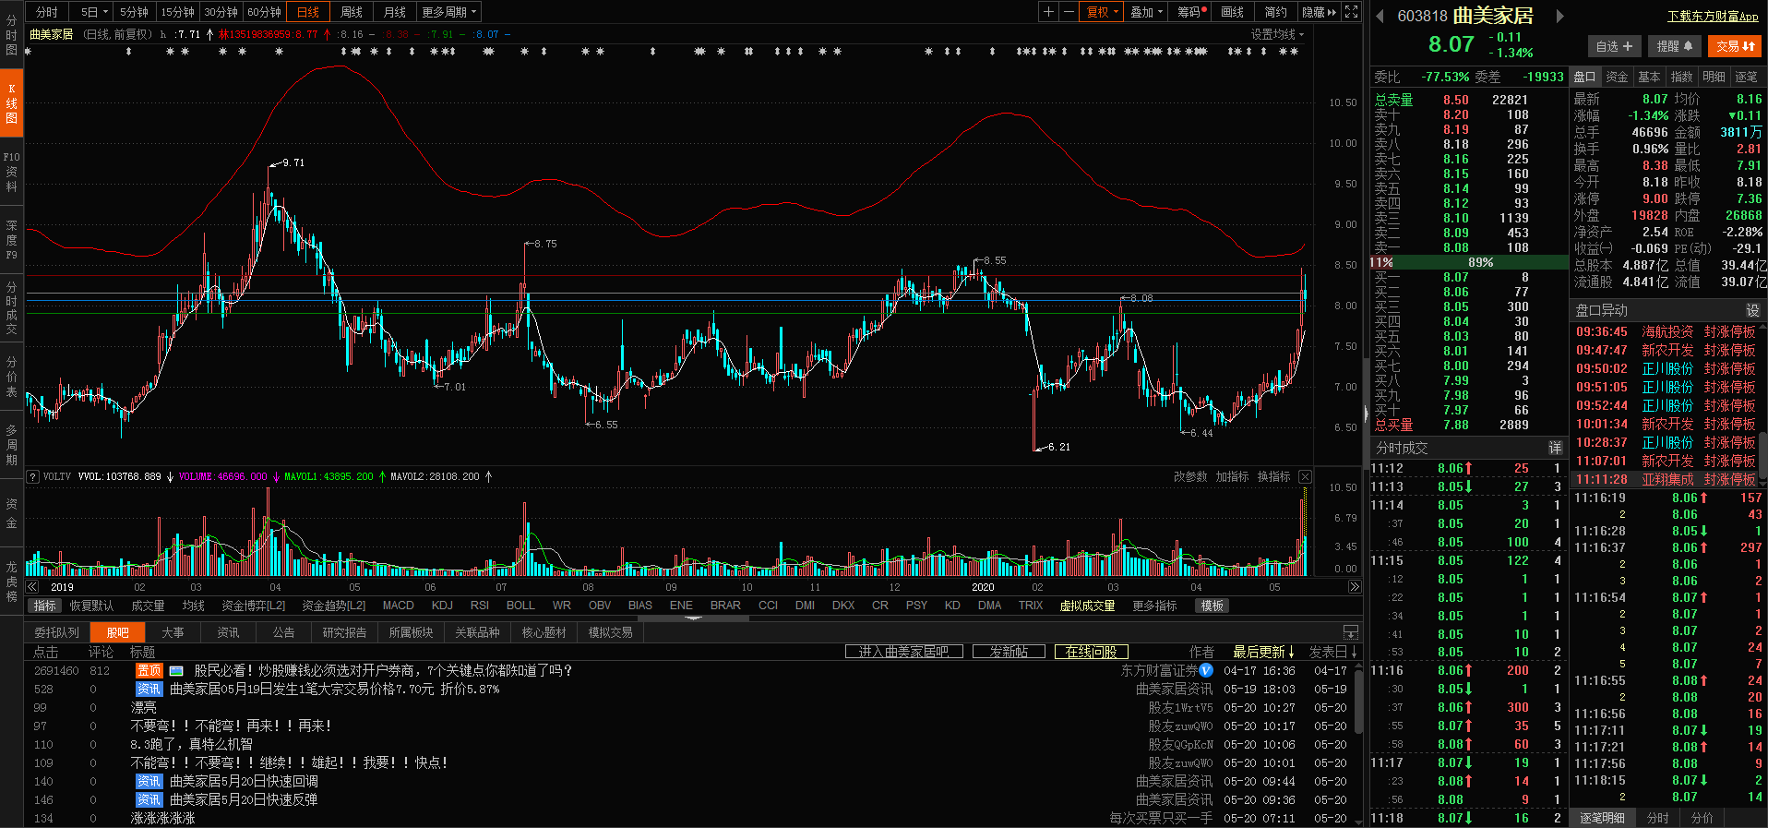Go to next stock arrow

[x=1559, y=16]
